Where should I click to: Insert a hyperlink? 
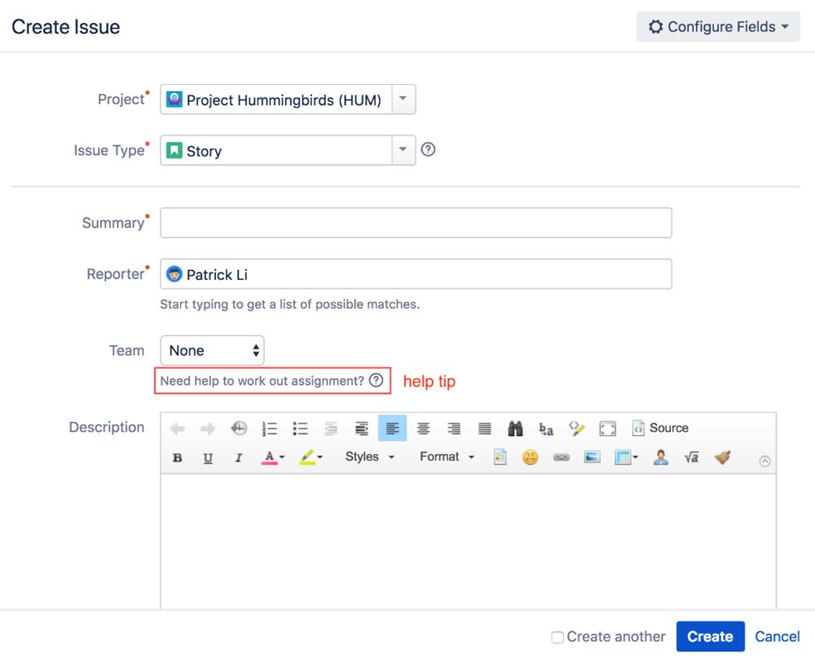[x=562, y=457]
